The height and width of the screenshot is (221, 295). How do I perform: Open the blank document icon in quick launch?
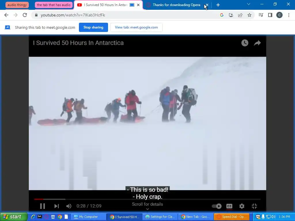point(66,217)
